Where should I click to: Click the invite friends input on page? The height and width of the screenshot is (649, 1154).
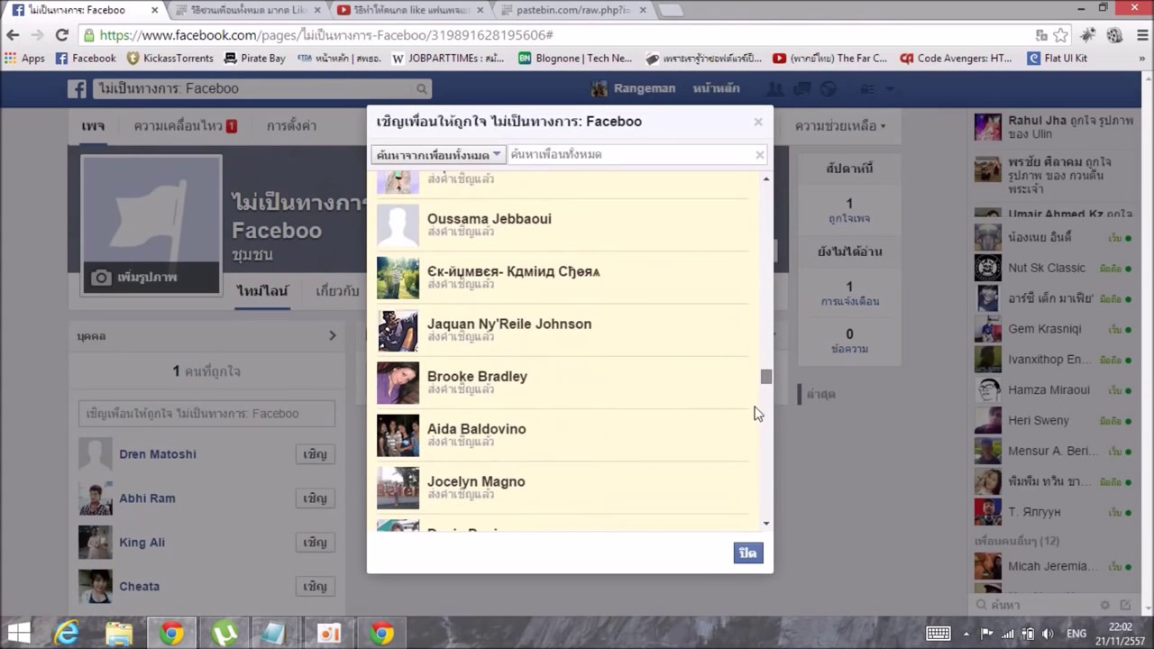pyautogui.click(x=206, y=414)
